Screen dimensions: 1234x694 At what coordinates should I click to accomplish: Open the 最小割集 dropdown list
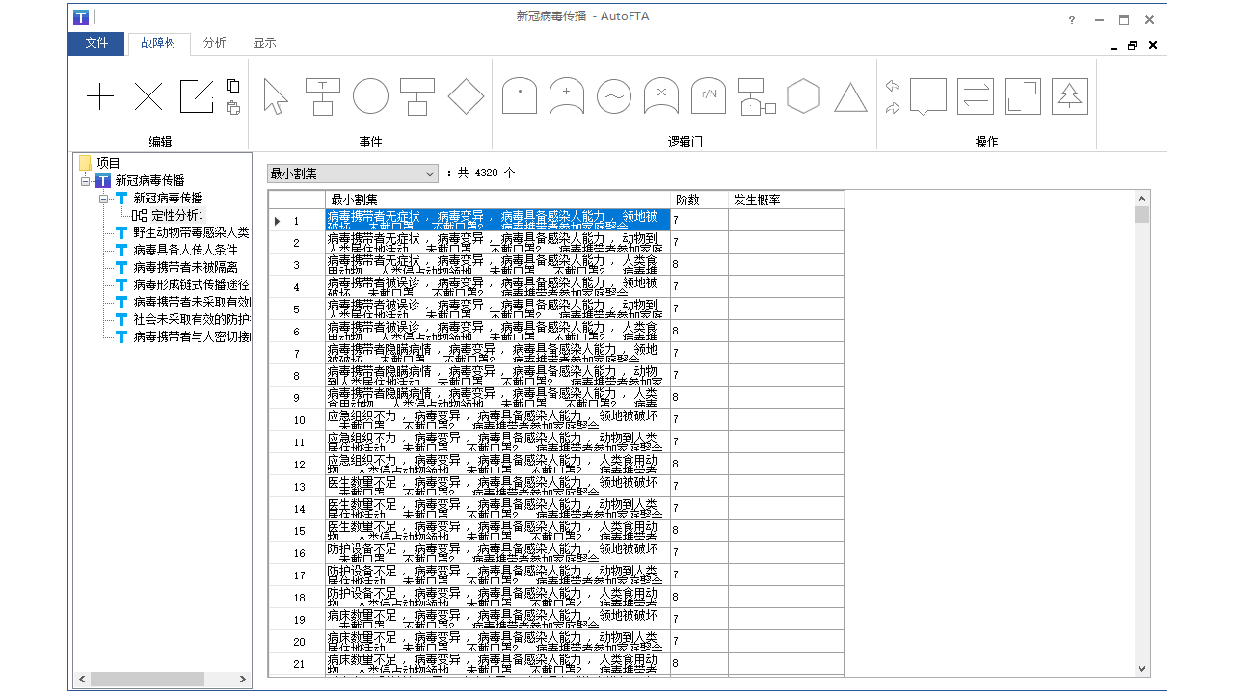tap(430, 173)
